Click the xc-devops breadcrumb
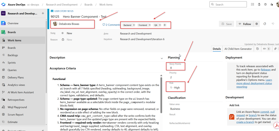Viewport: 279px width, 131px height. [x=33, y=5]
